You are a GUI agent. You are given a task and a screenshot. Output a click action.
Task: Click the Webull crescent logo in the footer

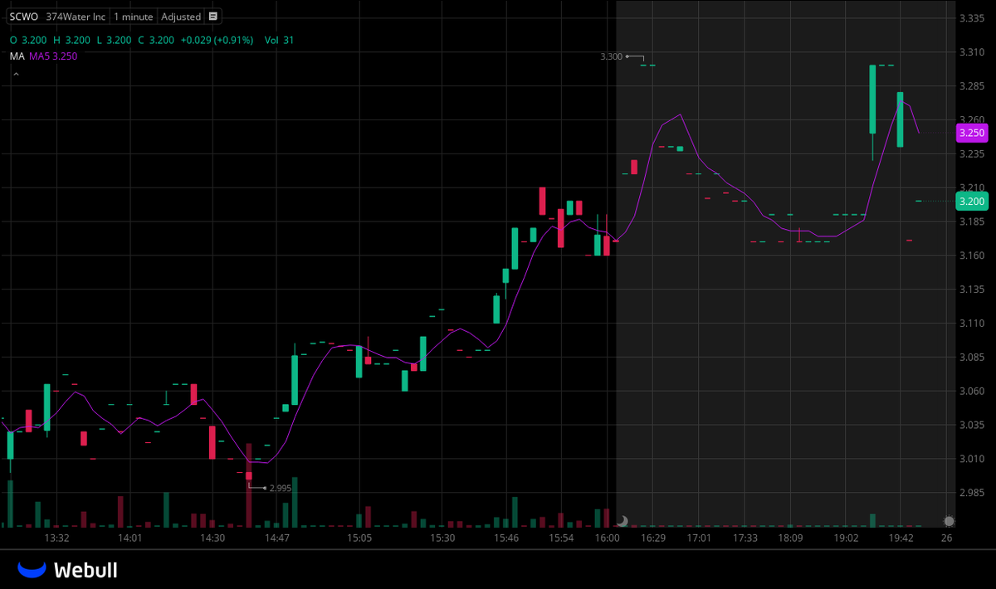point(31,569)
